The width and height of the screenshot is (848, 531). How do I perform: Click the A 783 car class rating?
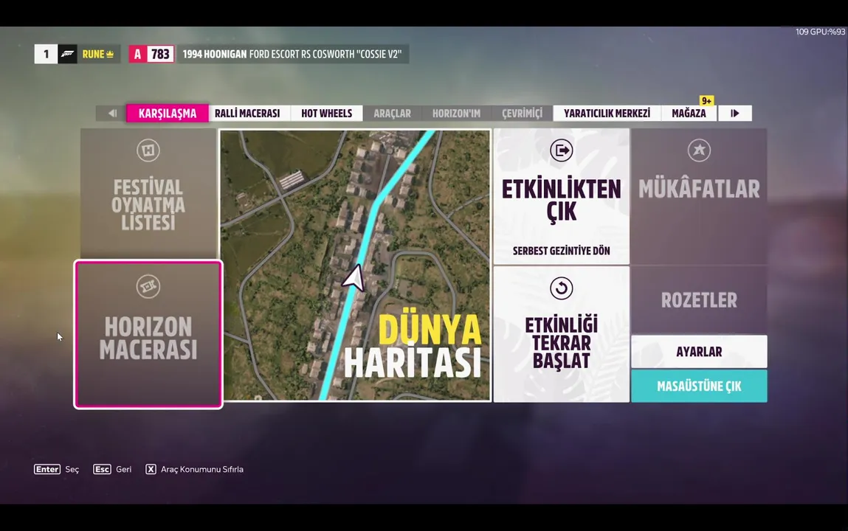(x=151, y=54)
